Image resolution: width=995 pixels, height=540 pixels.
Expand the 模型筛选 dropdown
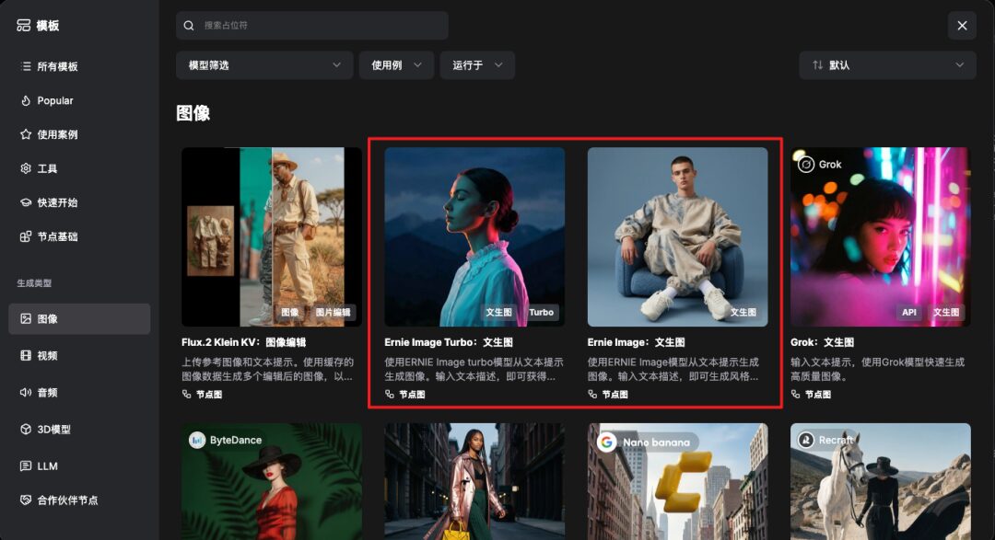click(x=264, y=65)
